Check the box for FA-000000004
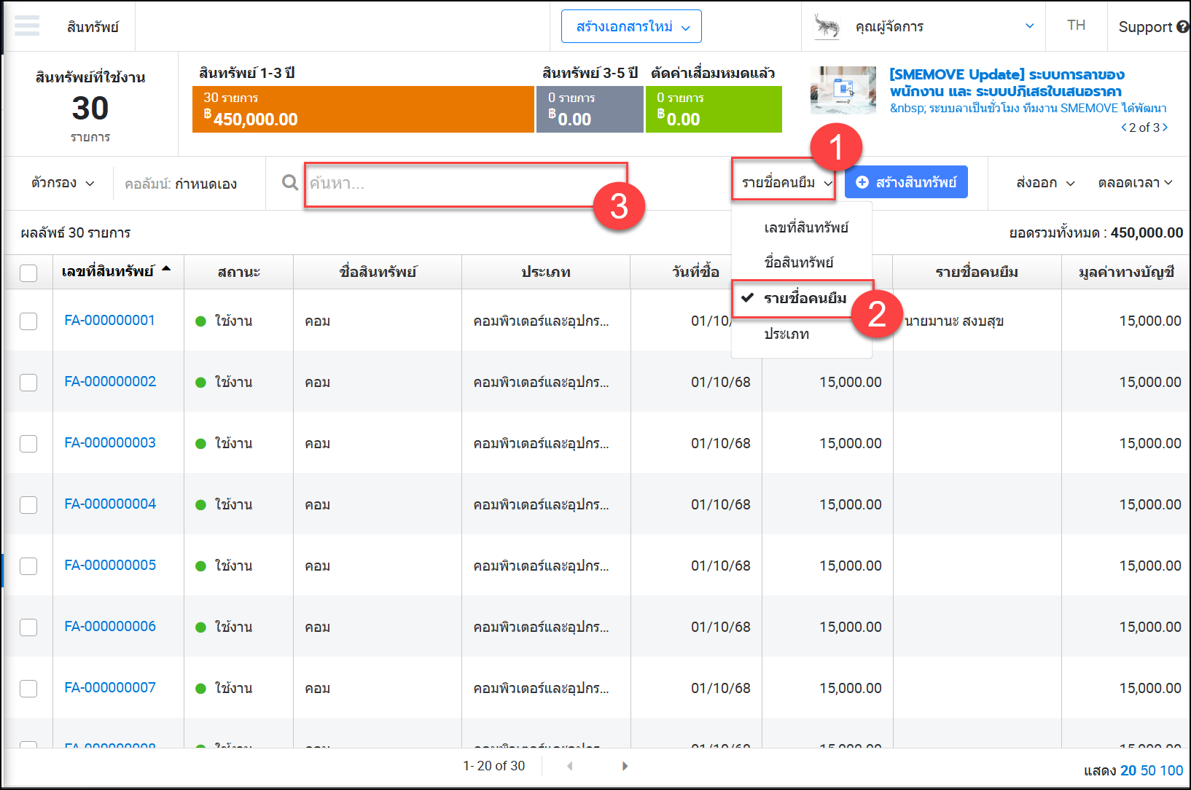Screen dimensions: 1191x790 [x=28, y=505]
